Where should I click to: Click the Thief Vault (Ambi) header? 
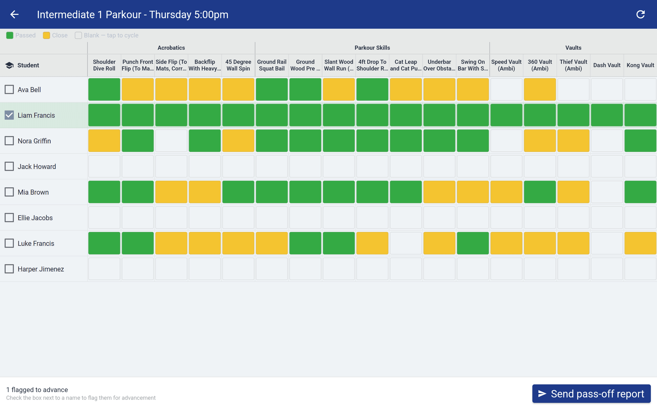pos(573,65)
